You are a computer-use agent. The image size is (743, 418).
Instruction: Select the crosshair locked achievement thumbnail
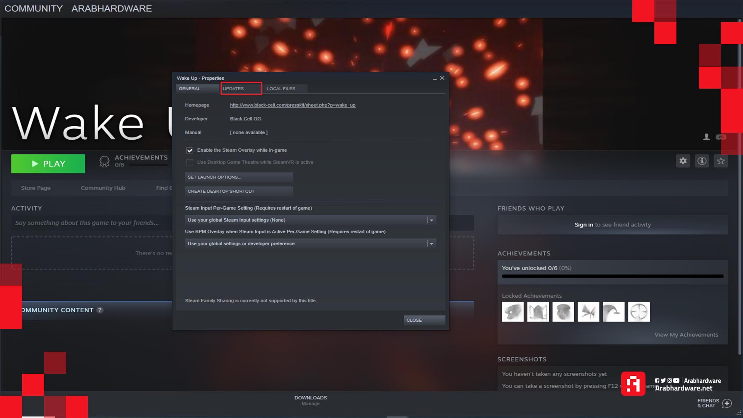pos(639,312)
